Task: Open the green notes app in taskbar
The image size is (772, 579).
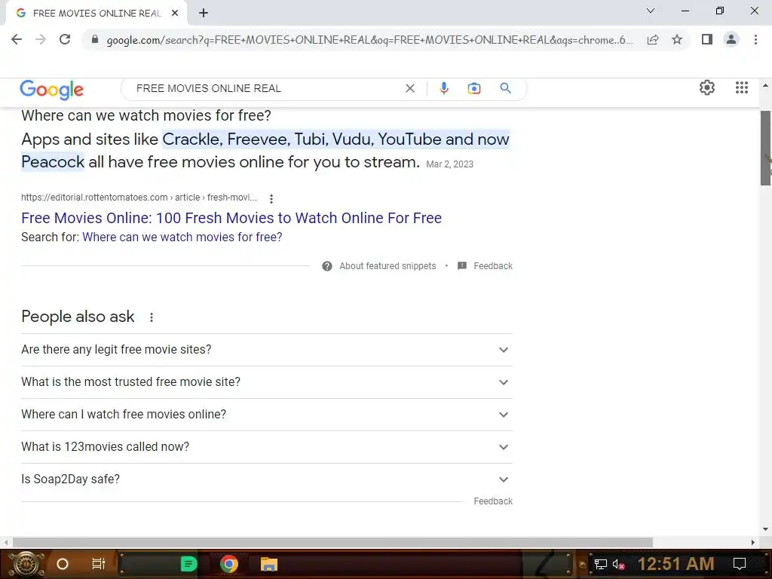Action: (188, 564)
